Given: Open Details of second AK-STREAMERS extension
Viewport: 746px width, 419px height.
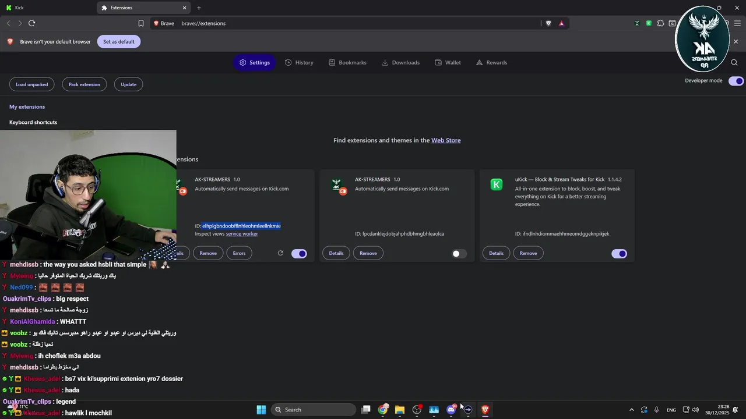Looking at the screenshot, I should pyautogui.click(x=336, y=253).
